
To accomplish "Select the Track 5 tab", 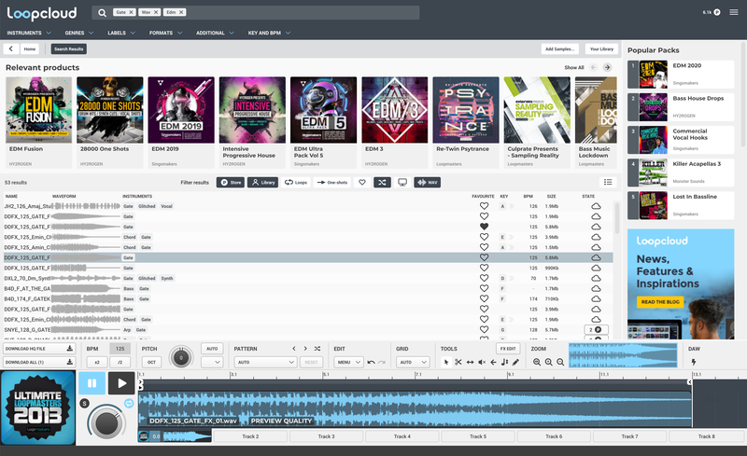I will (x=478, y=436).
